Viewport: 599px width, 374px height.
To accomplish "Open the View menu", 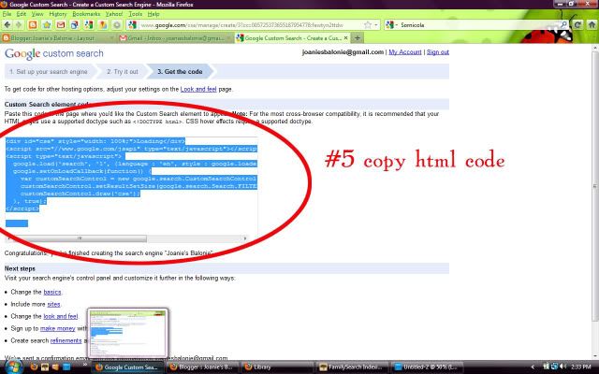I will click(37, 14).
